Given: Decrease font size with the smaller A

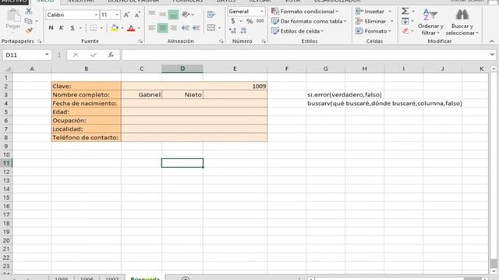Looking at the screenshot, I should (x=137, y=15).
